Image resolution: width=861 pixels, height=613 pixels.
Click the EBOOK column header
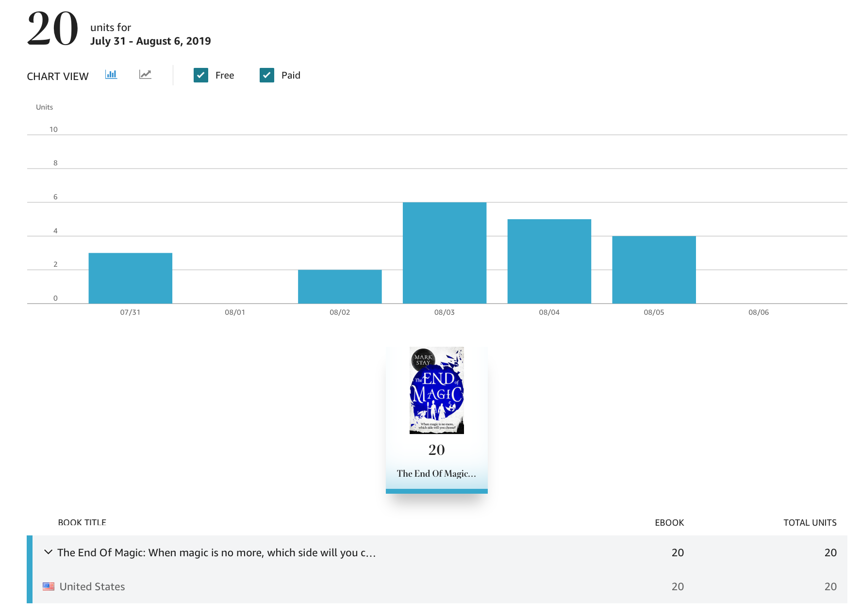coord(669,522)
